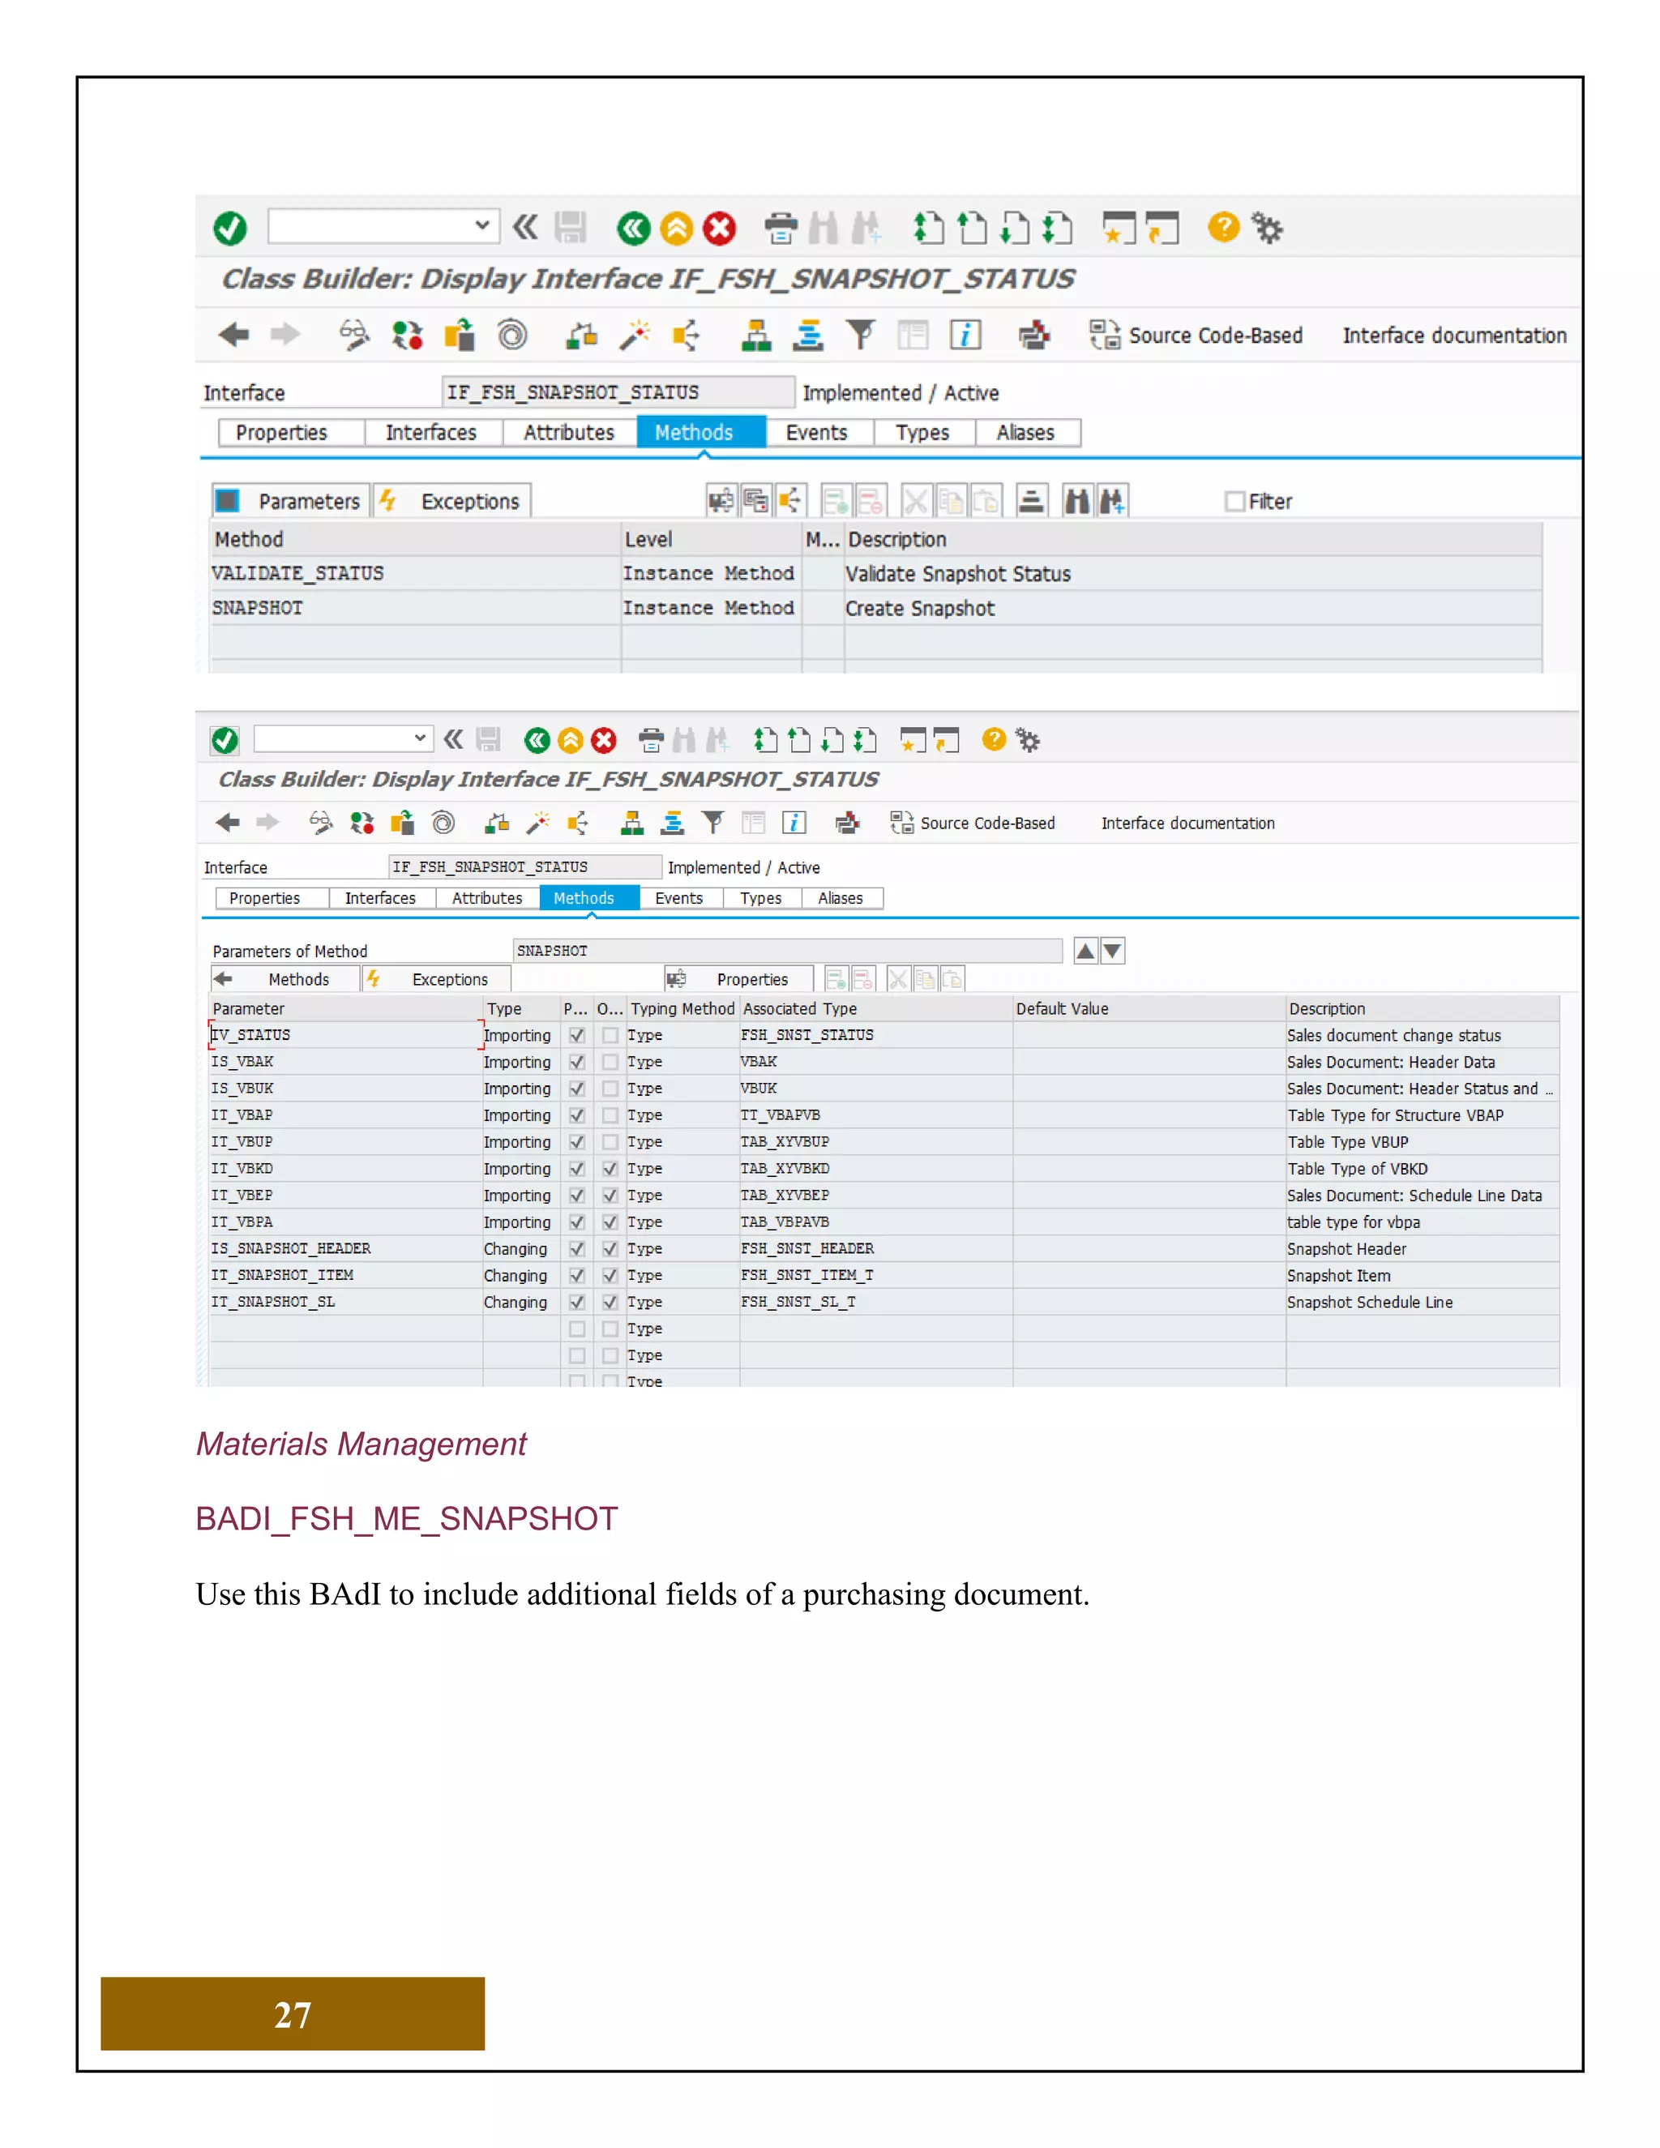
Task: Click the yellow Help icon in lower toolbar
Action: click(x=995, y=738)
